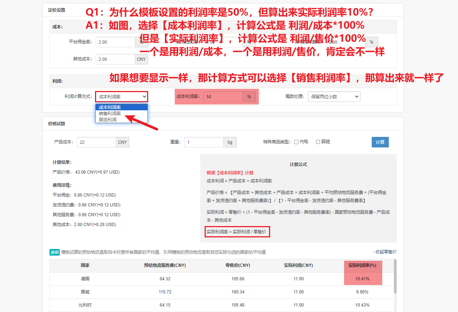458x312 pixels.
Task: Select the 115.72 logistics fee cell
Action: (x=165, y=292)
